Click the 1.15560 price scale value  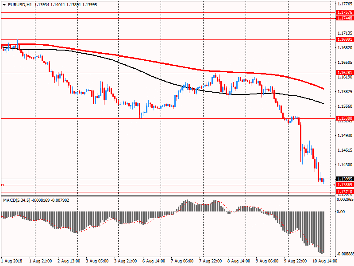[345, 106]
